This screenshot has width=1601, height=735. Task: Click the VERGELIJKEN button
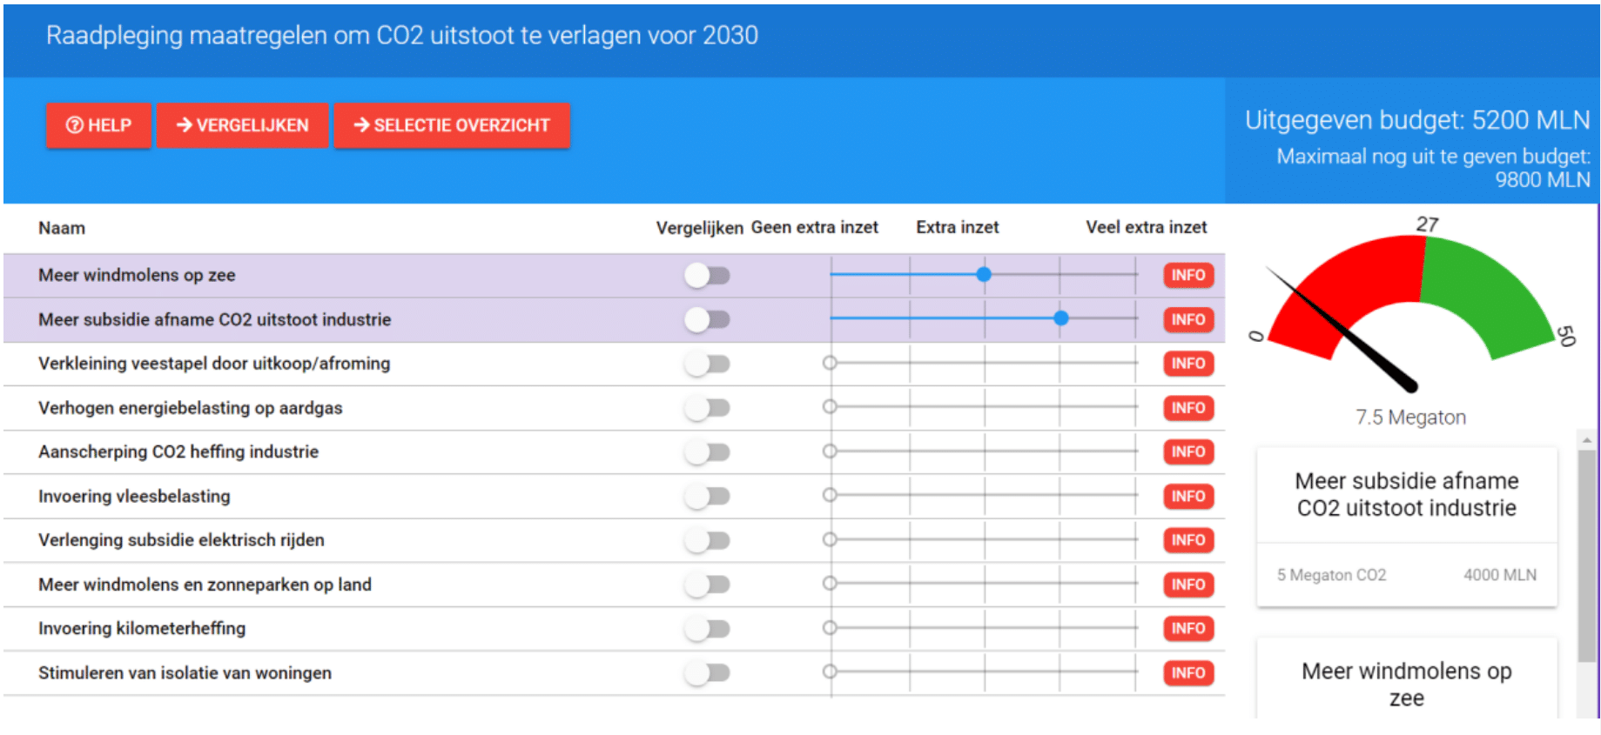pos(243,125)
